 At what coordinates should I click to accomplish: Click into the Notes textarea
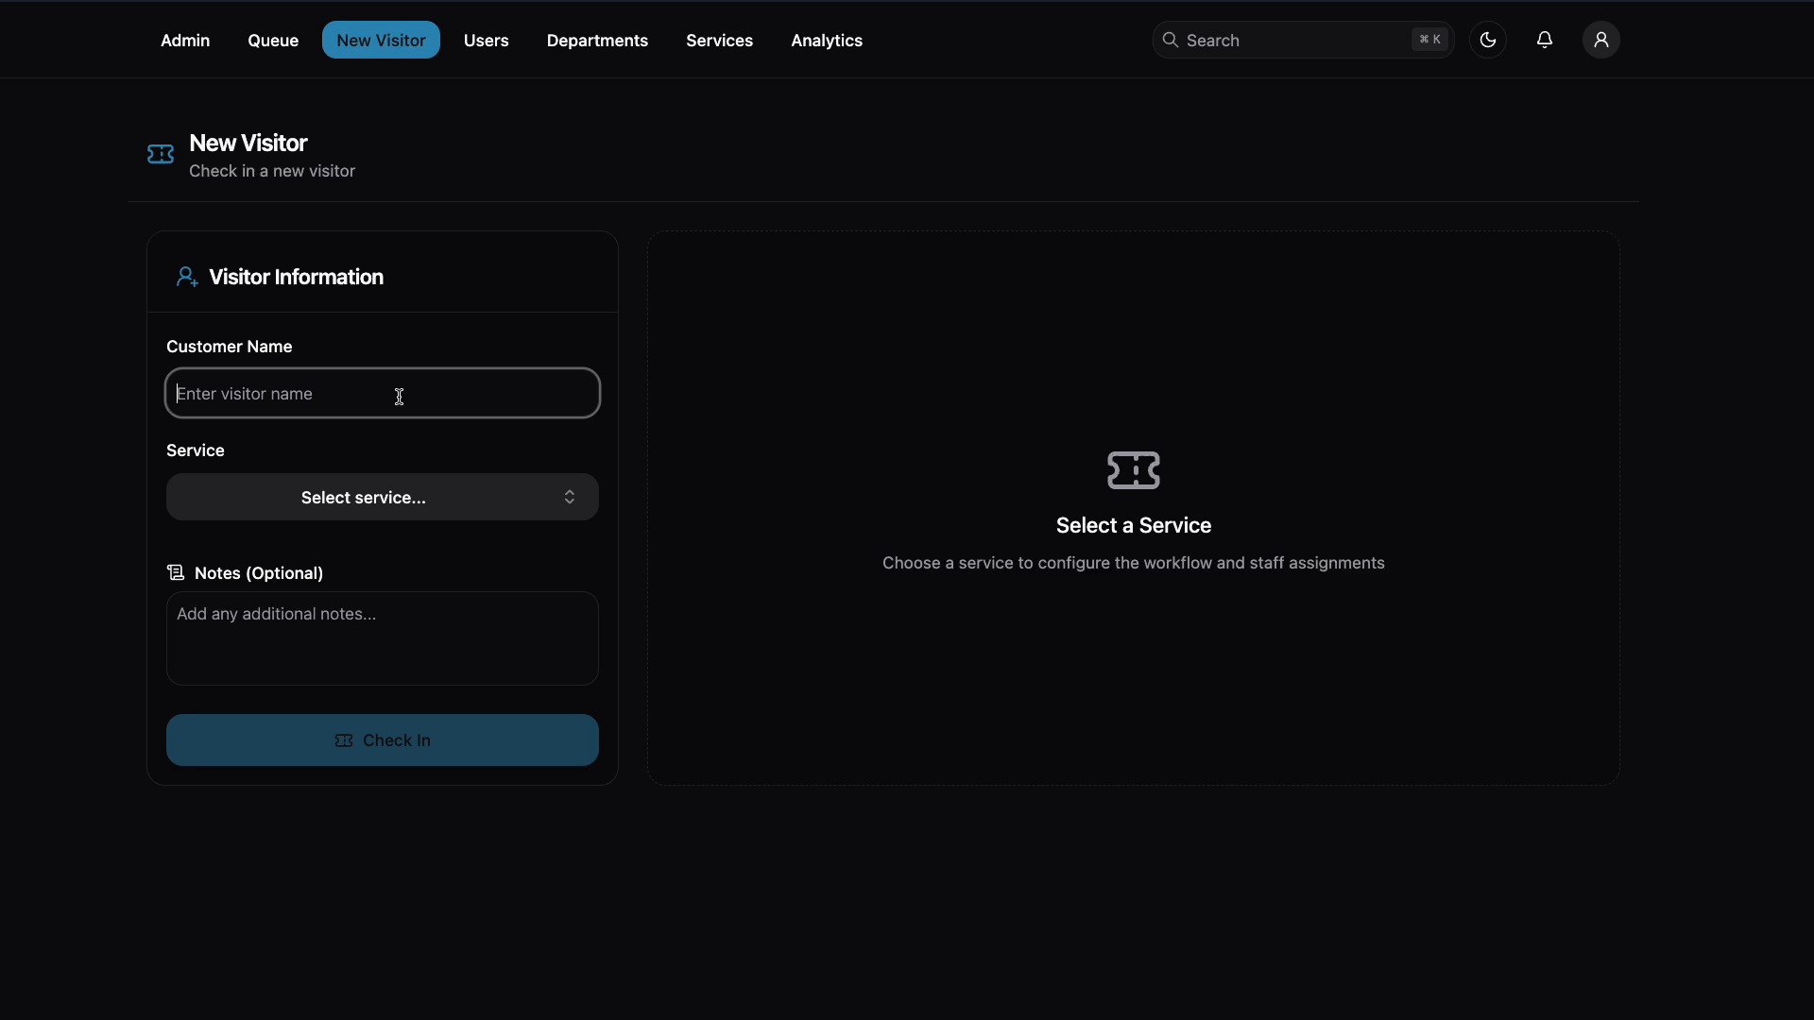(x=383, y=638)
